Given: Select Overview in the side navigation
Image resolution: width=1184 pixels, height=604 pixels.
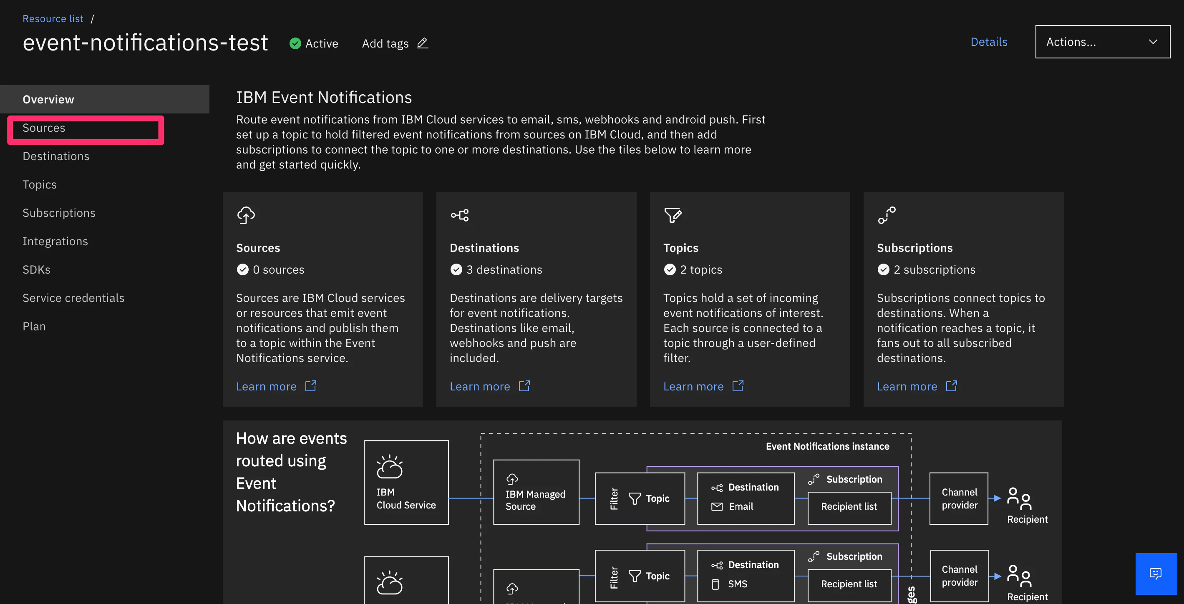Looking at the screenshot, I should click(x=105, y=99).
